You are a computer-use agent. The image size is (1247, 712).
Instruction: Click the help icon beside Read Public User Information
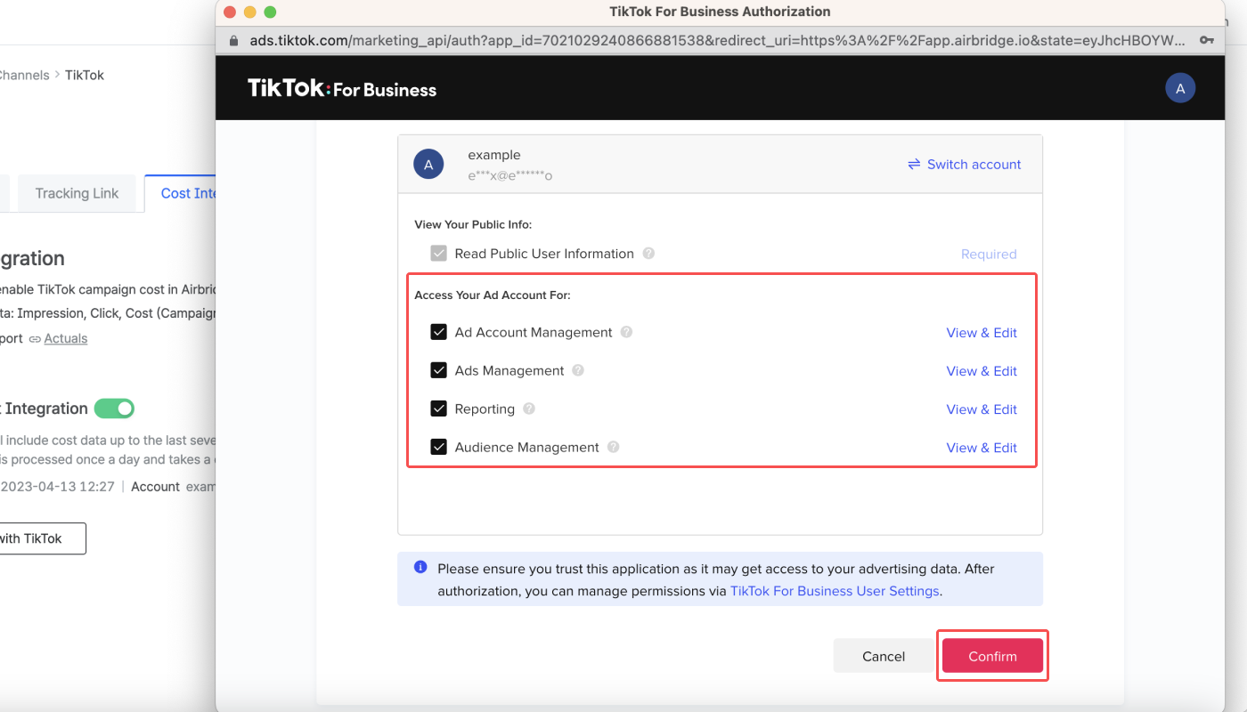coord(648,254)
